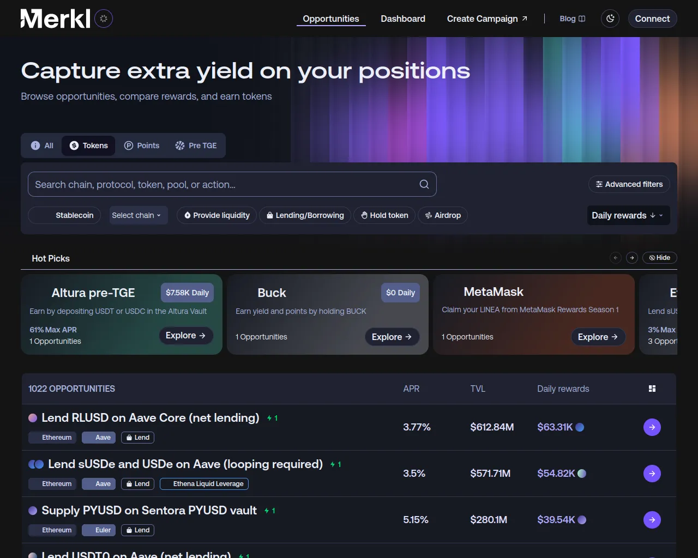Open Lend sUSDe and USDe row arrow
698x558 pixels.
point(652,474)
